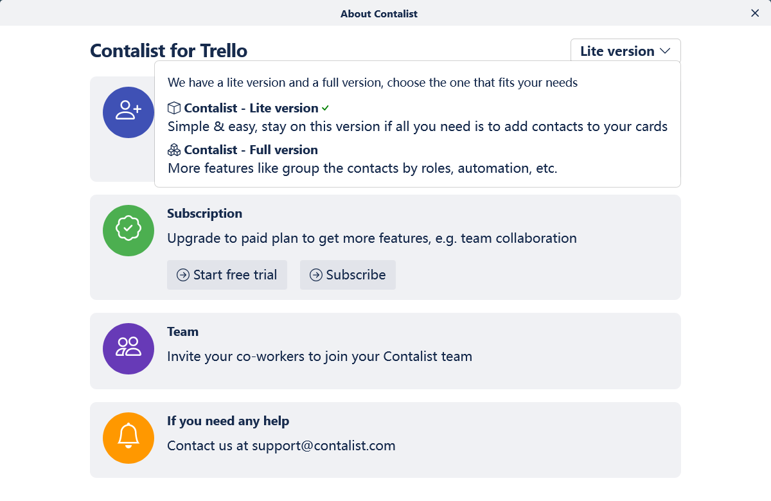Click the green subscription badge icon

[128, 231]
